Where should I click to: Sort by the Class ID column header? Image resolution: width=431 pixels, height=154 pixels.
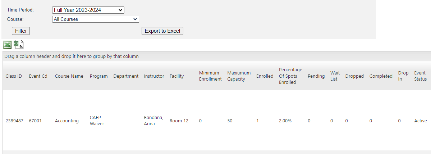[14, 76]
